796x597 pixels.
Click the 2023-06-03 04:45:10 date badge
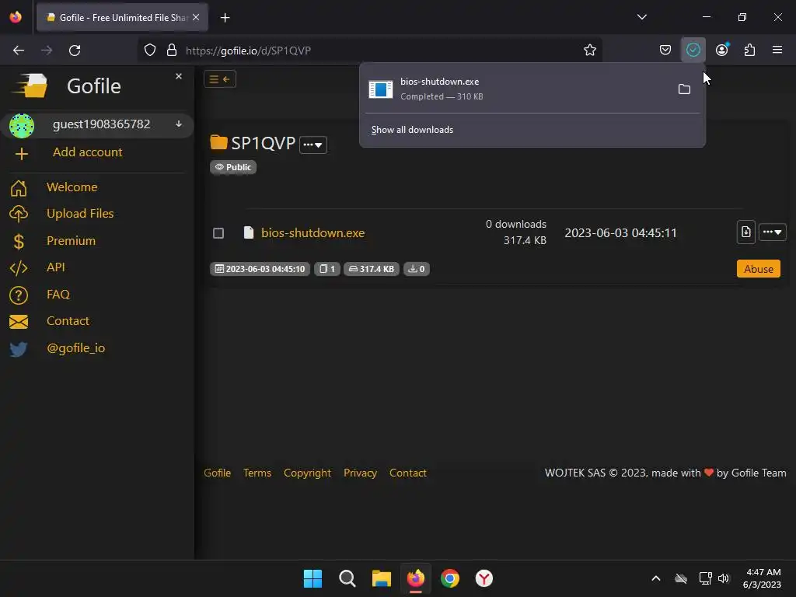point(260,269)
